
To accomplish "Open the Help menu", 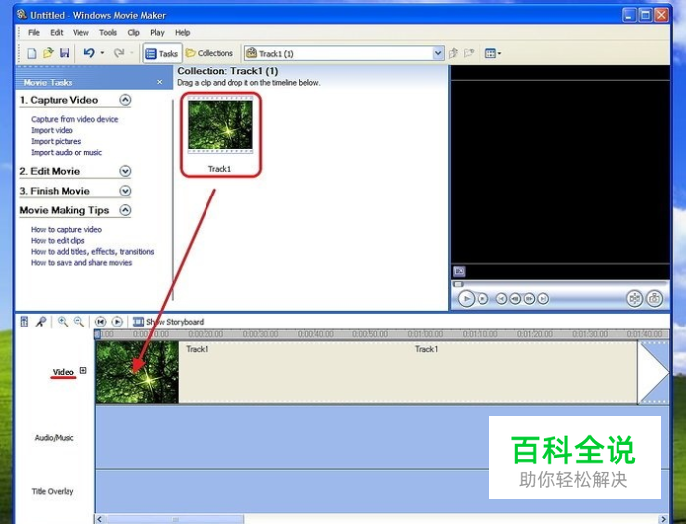I will pyautogui.click(x=182, y=33).
